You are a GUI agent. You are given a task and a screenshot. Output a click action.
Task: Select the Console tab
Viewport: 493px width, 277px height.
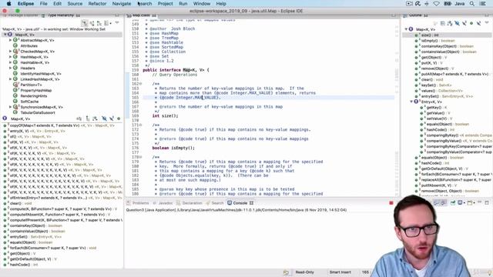pyautogui.click(x=240, y=203)
